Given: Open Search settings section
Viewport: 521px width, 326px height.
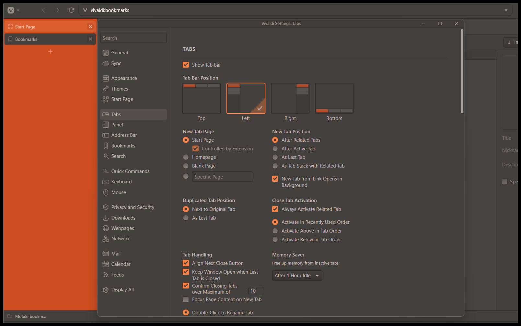Looking at the screenshot, I should pos(133,156).
